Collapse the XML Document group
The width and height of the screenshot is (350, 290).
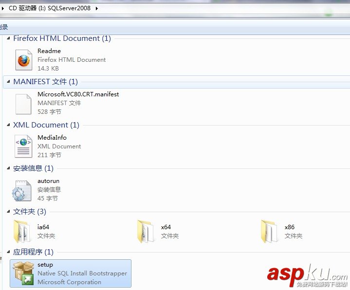tap(8, 125)
